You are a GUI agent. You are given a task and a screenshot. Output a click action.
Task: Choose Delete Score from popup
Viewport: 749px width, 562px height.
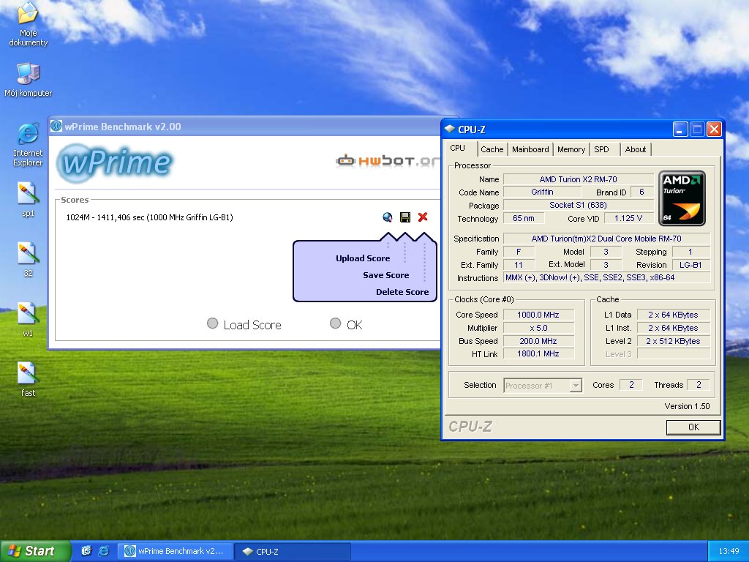(x=402, y=291)
